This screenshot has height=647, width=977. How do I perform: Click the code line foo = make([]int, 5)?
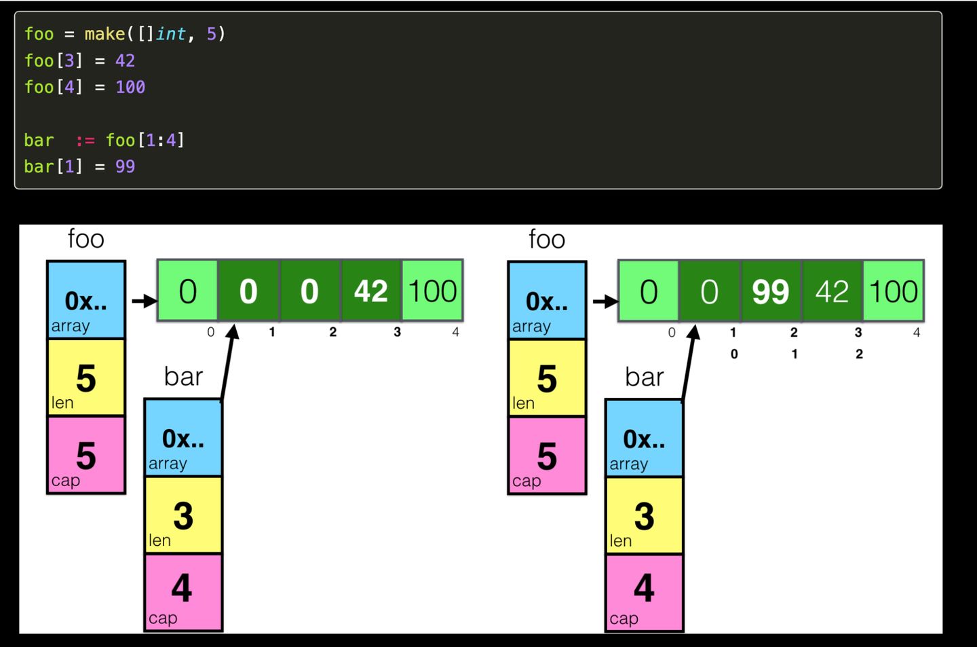click(126, 33)
